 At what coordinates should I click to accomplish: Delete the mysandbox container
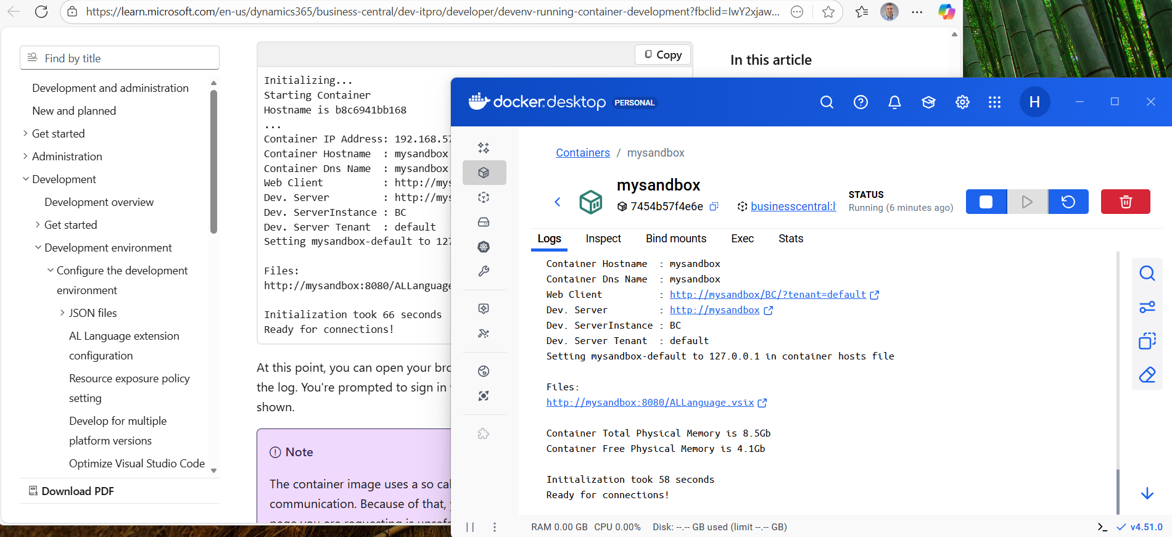tap(1125, 202)
